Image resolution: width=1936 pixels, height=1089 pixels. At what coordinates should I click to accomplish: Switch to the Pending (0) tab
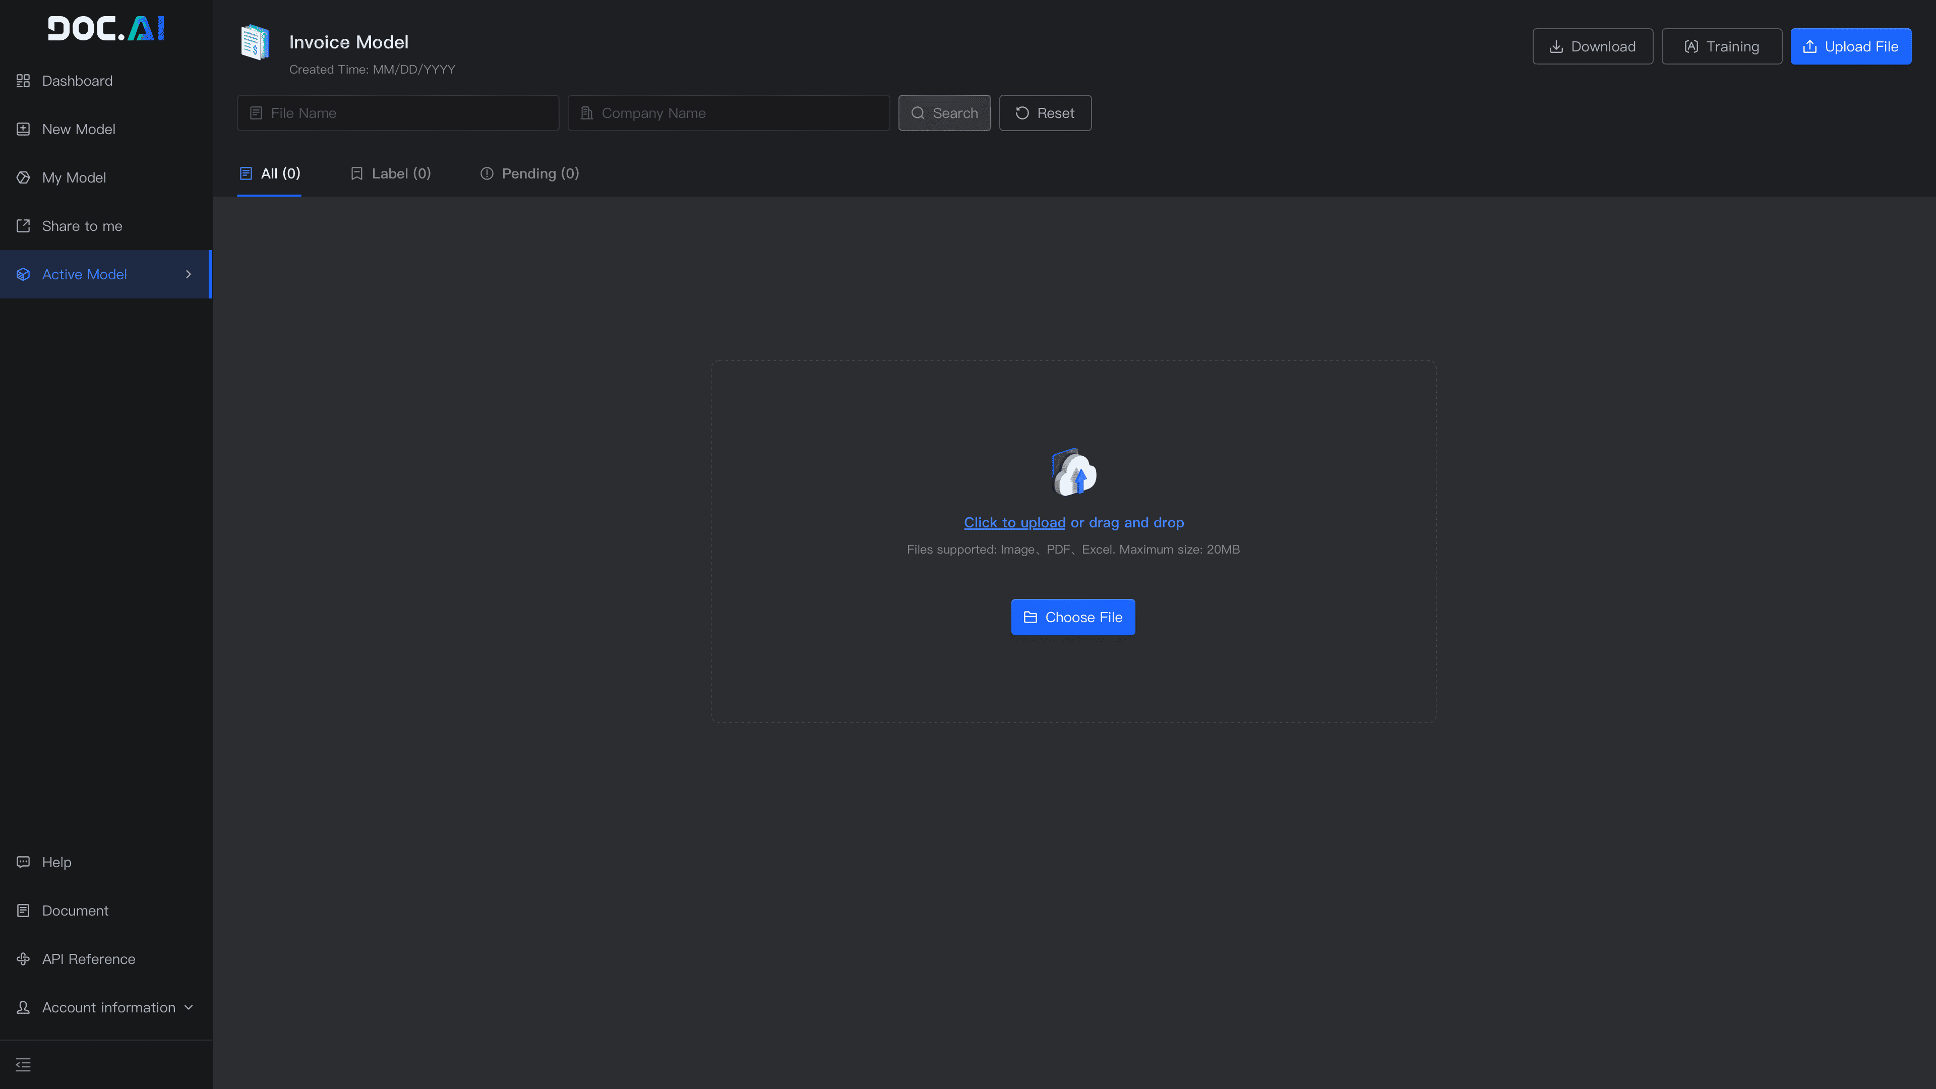[530, 173]
